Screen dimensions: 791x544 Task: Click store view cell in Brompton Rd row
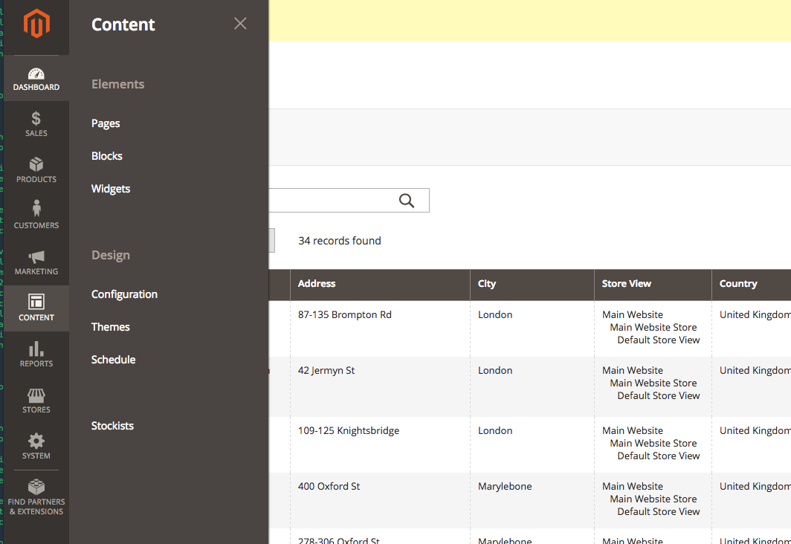[653, 328]
